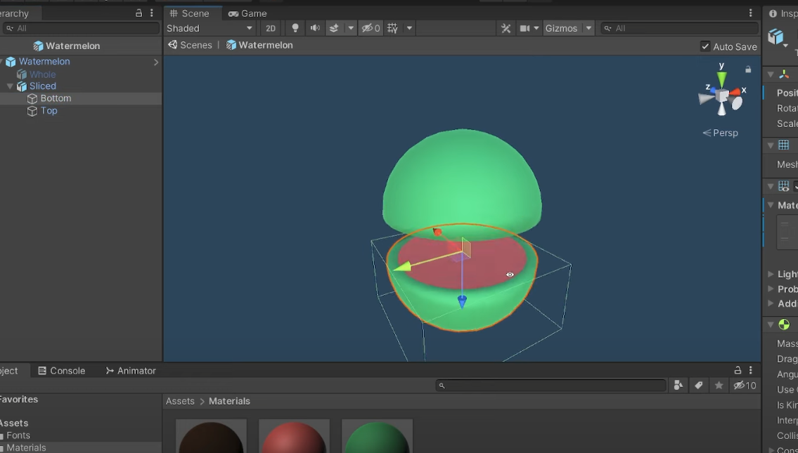
Task: Open hierarchy panel options menu
Action: 151,13
